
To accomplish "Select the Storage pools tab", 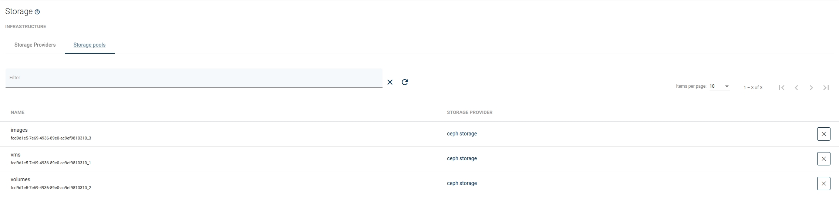I will pos(90,45).
